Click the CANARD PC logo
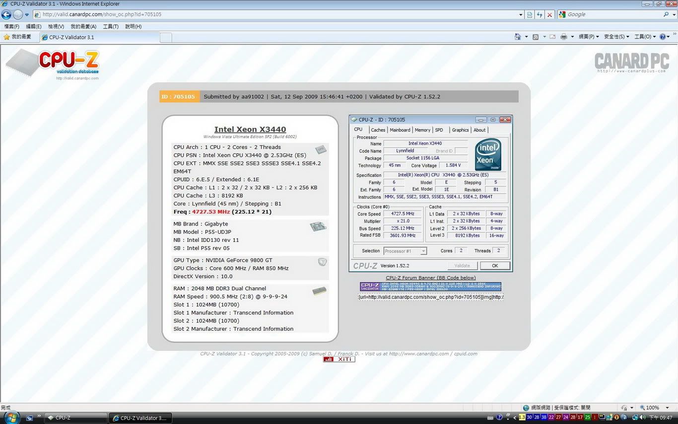This screenshot has width=678, height=424. (x=632, y=62)
